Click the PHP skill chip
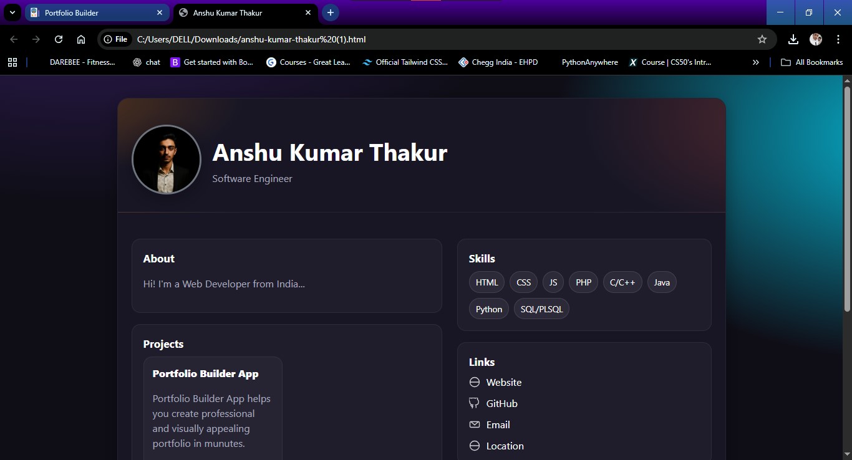852x460 pixels. click(584, 282)
